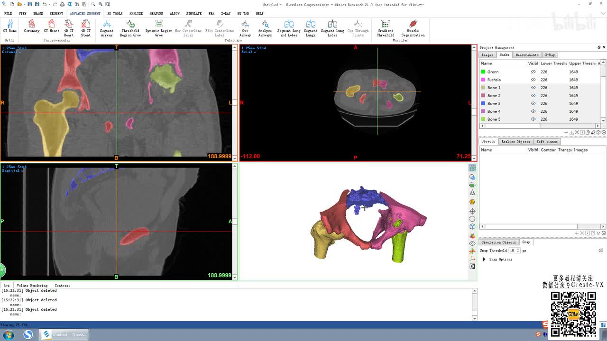Open the CT Heart segmentation tool
The height and width of the screenshot is (341, 607).
(x=52, y=27)
